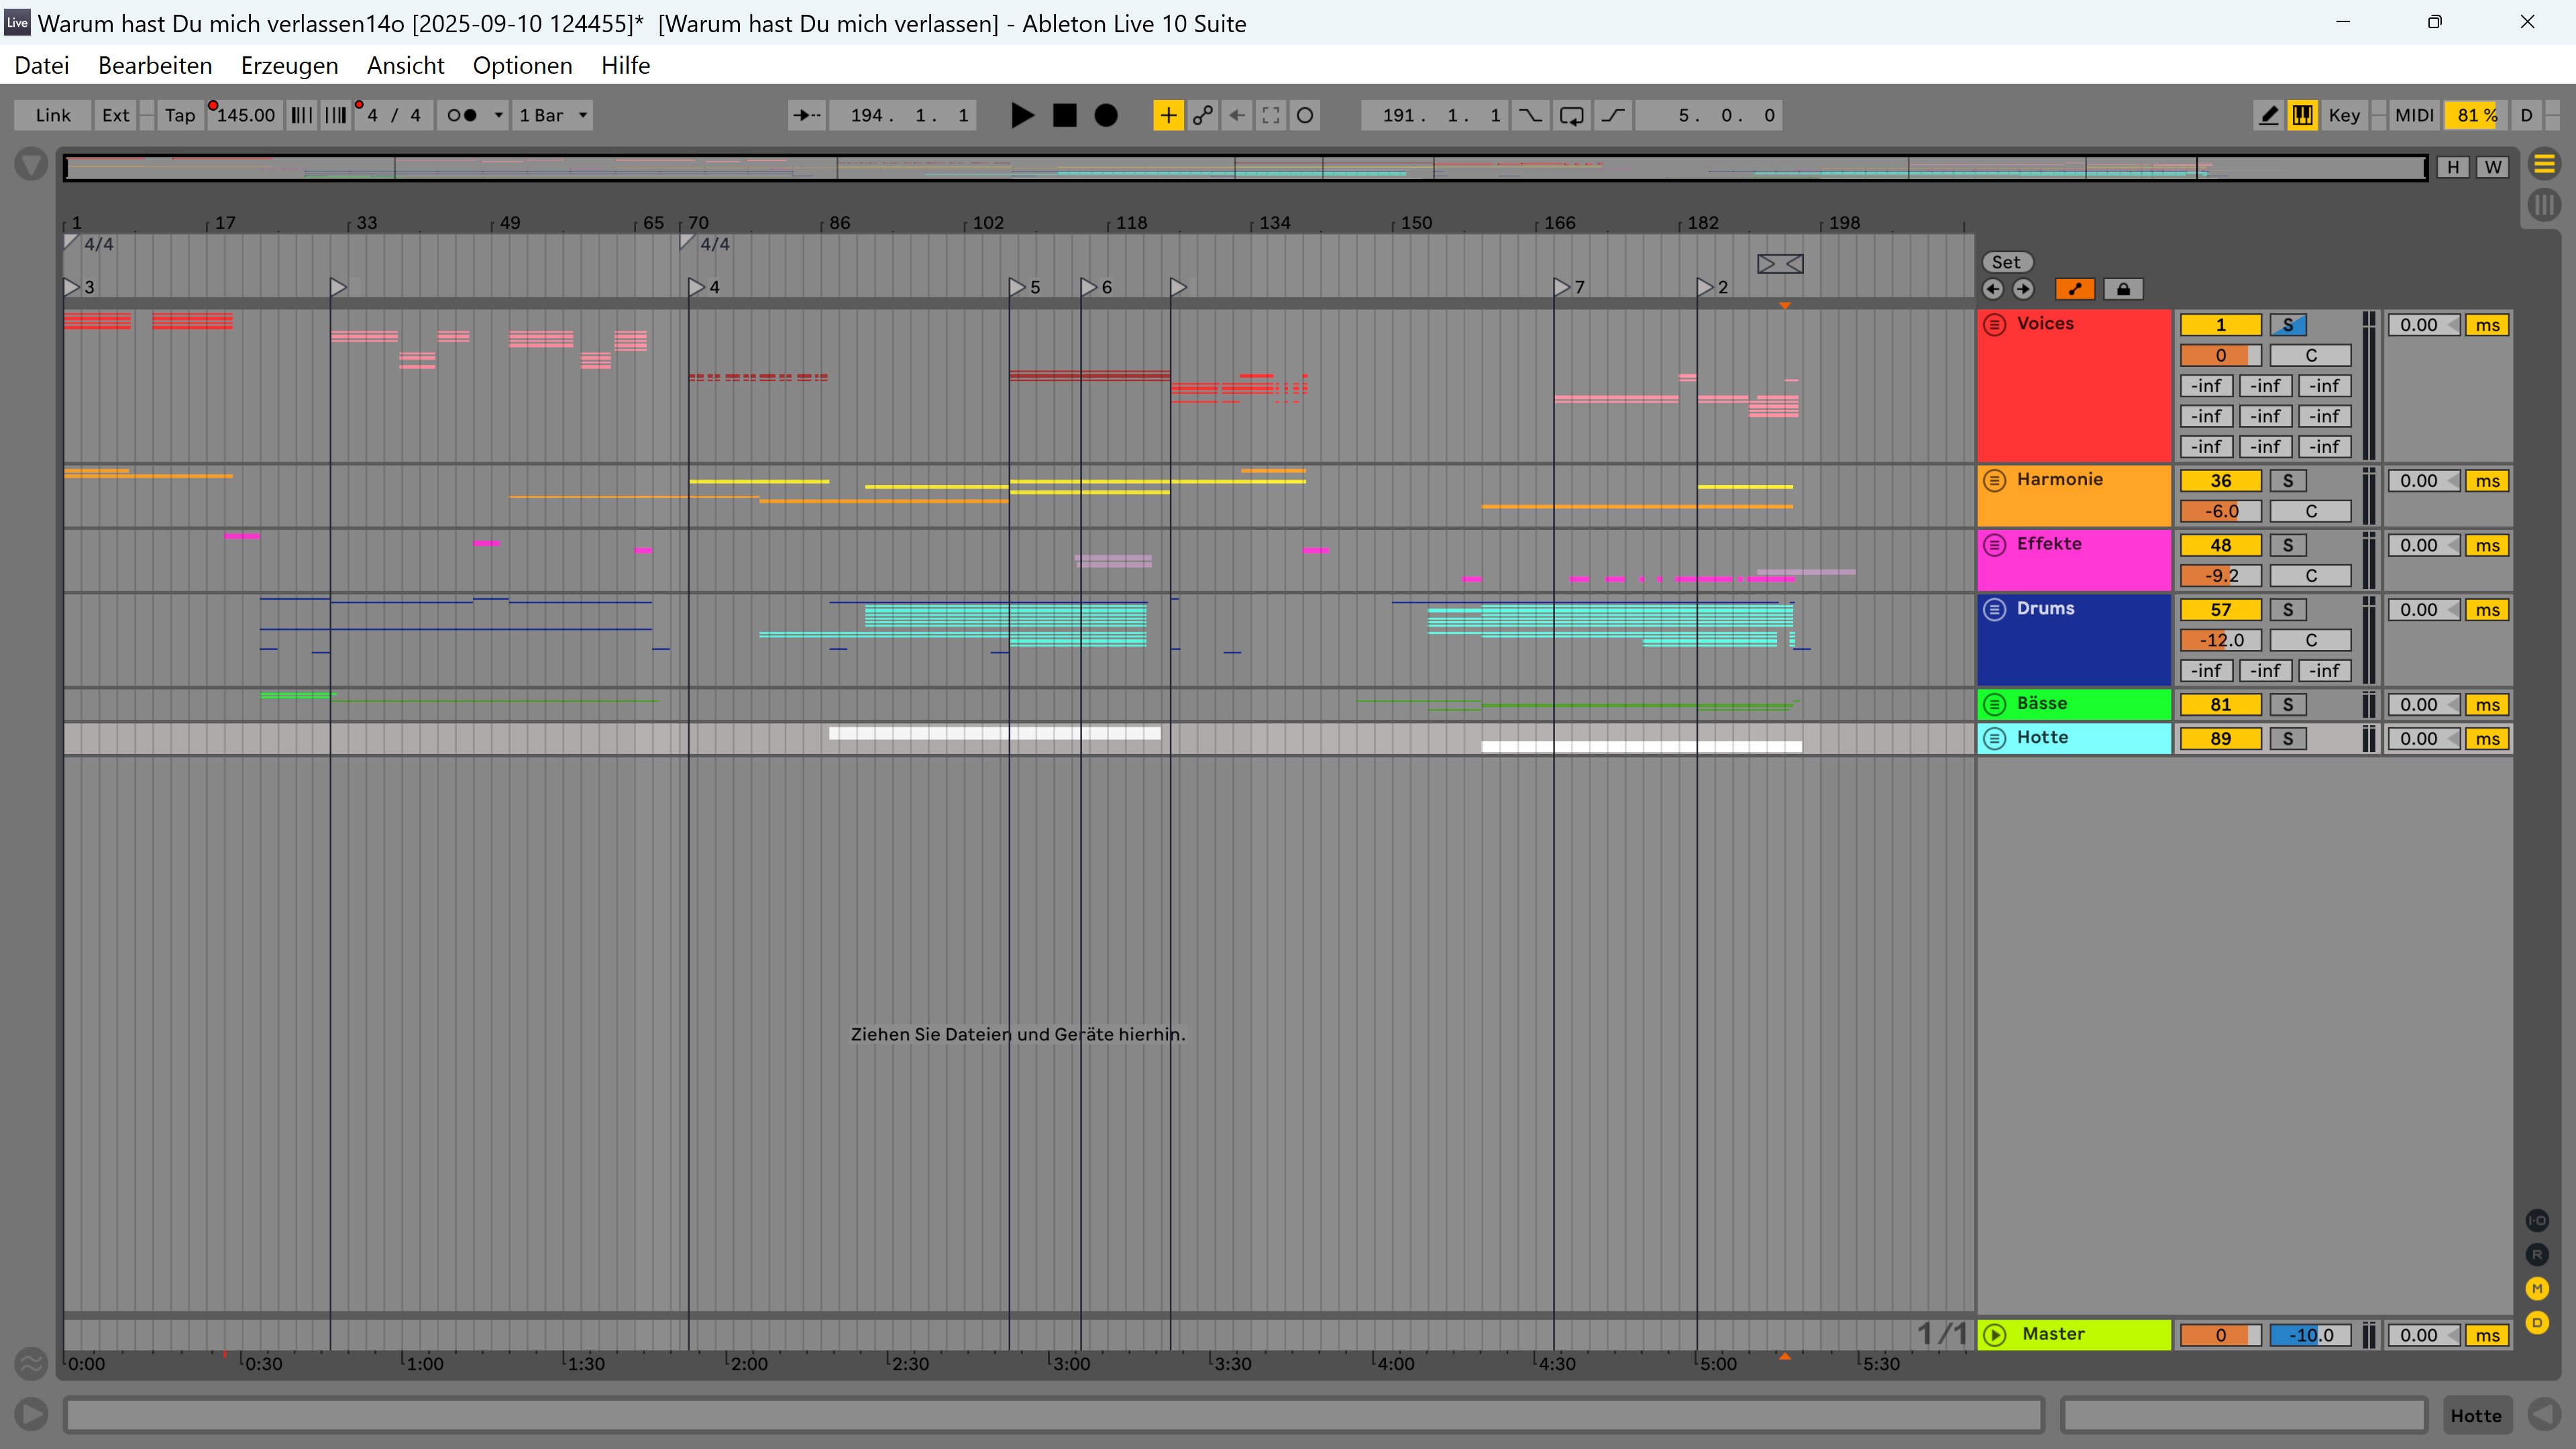This screenshot has width=2576, height=1449.
Task: Enable the Ext sync button
Action: pyautogui.click(x=116, y=115)
